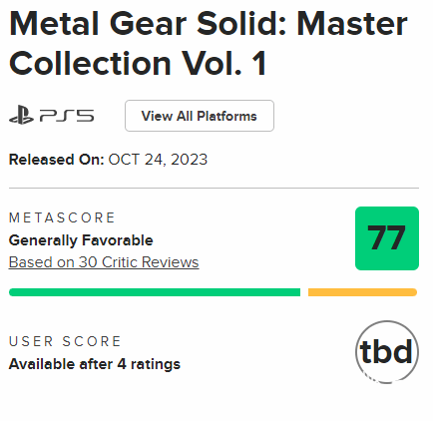This screenshot has height=421, width=433.
Task: Open the green 77 Metascore badge
Action: (x=387, y=238)
